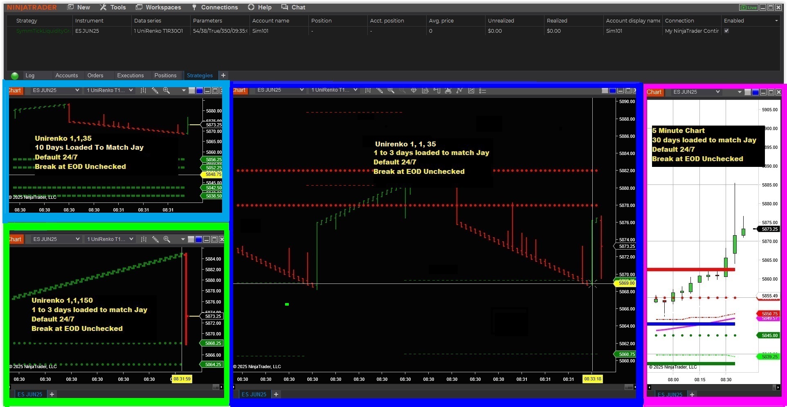Click blue link color swatch in center chart

pos(612,90)
